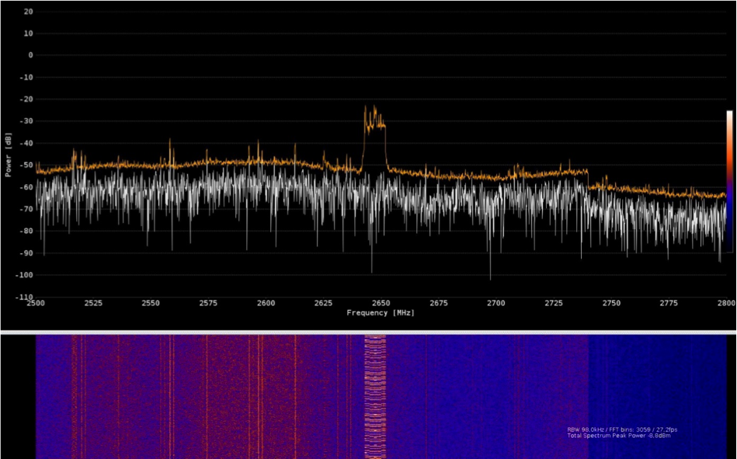Click the 2725 frequency tick label

click(x=554, y=303)
